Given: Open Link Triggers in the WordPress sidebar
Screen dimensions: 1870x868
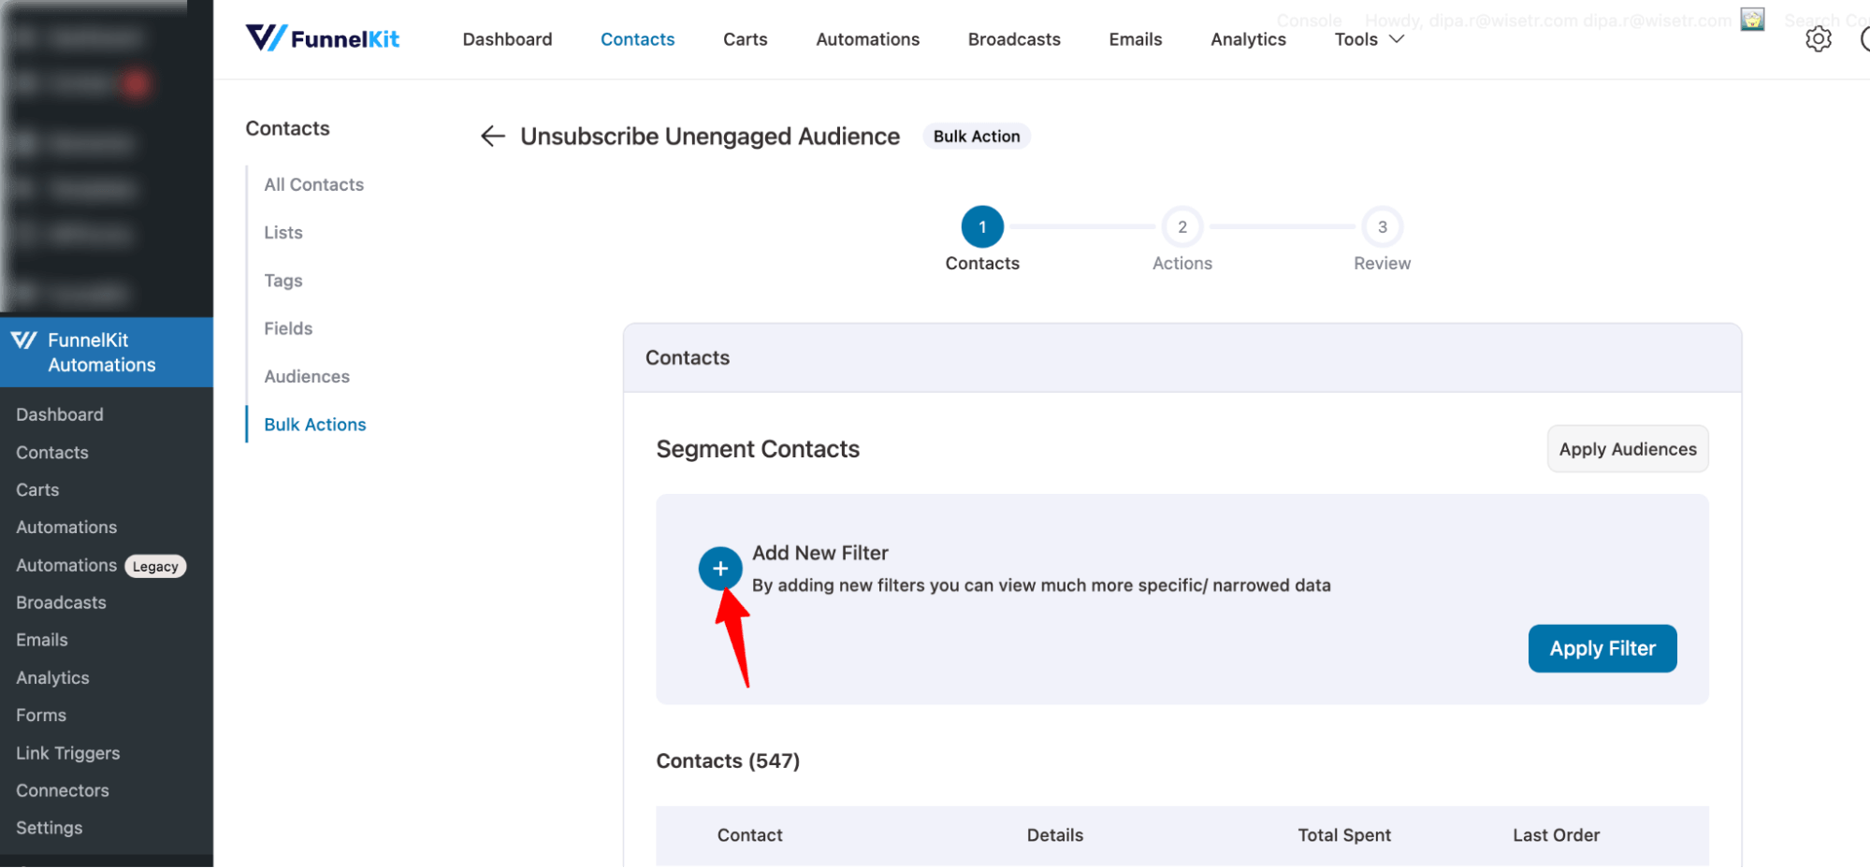Looking at the screenshot, I should (68, 753).
